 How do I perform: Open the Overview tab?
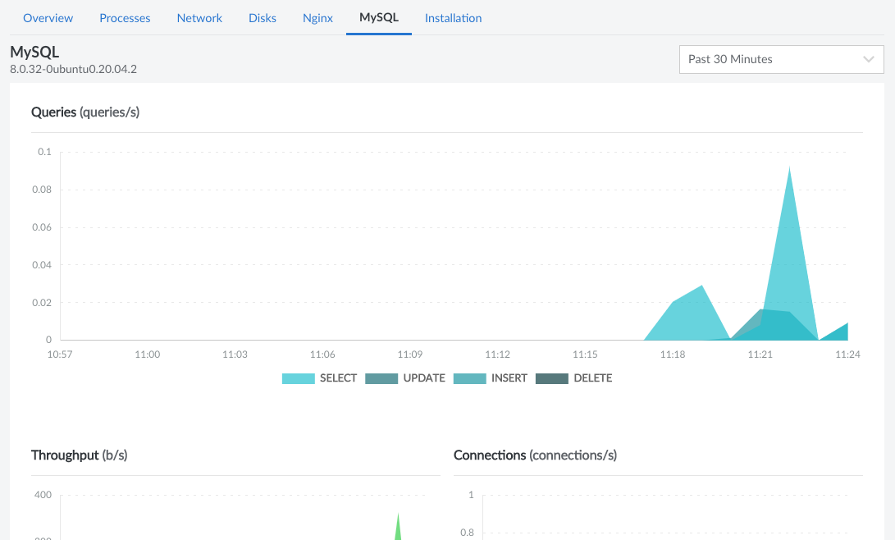click(48, 17)
